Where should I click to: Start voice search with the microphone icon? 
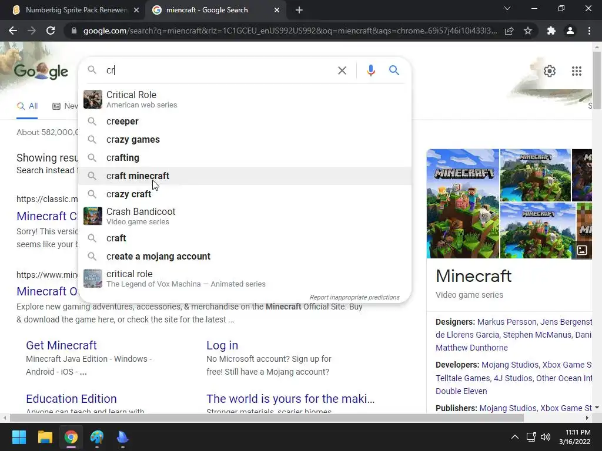(x=370, y=70)
